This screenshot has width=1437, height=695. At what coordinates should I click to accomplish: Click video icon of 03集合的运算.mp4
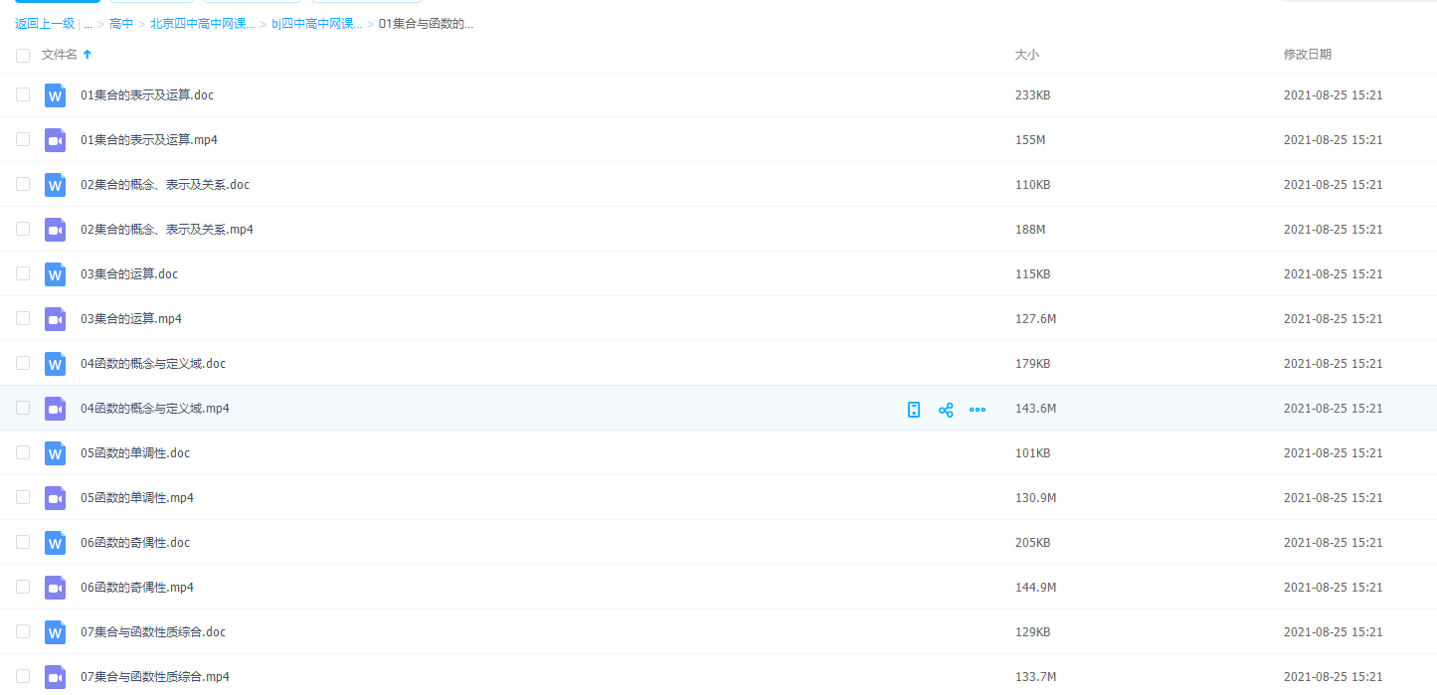55,319
